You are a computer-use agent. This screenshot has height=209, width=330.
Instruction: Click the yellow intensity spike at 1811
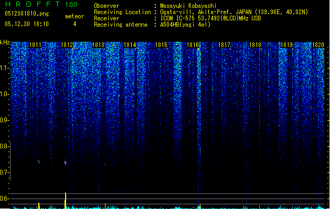pos(39,206)
